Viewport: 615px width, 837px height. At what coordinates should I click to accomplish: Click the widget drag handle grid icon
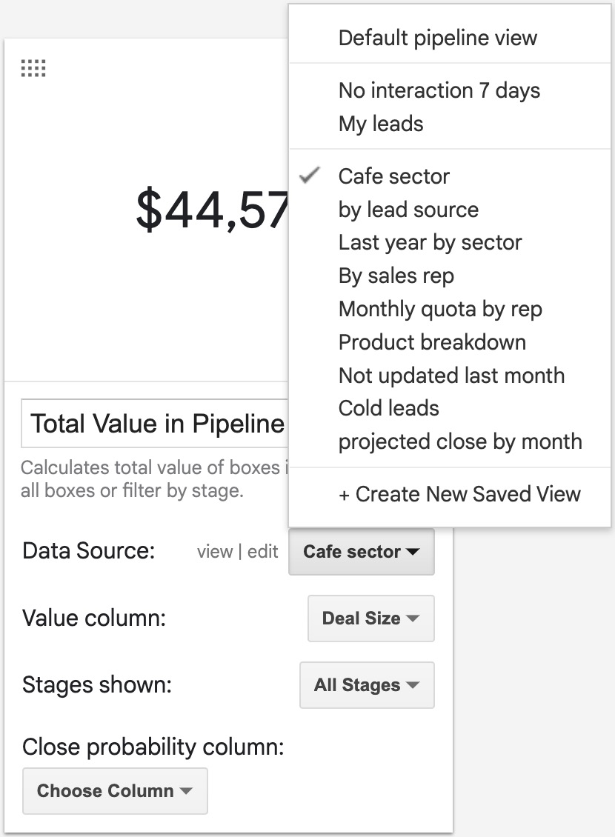(33, 67)
